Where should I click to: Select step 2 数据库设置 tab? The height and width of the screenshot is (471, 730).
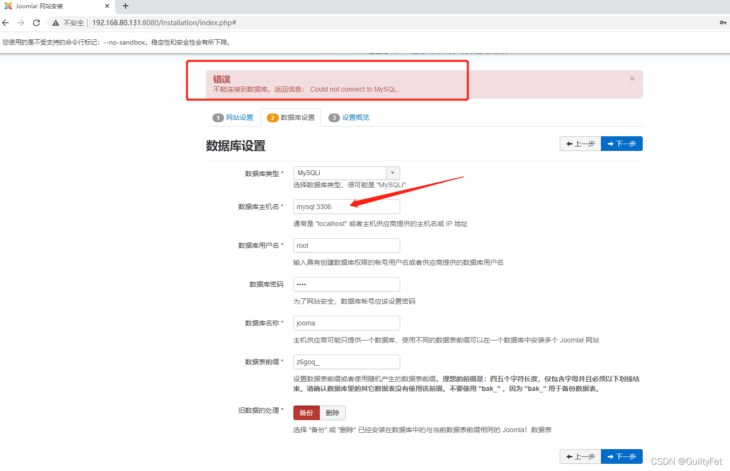[x=291, y=117]
